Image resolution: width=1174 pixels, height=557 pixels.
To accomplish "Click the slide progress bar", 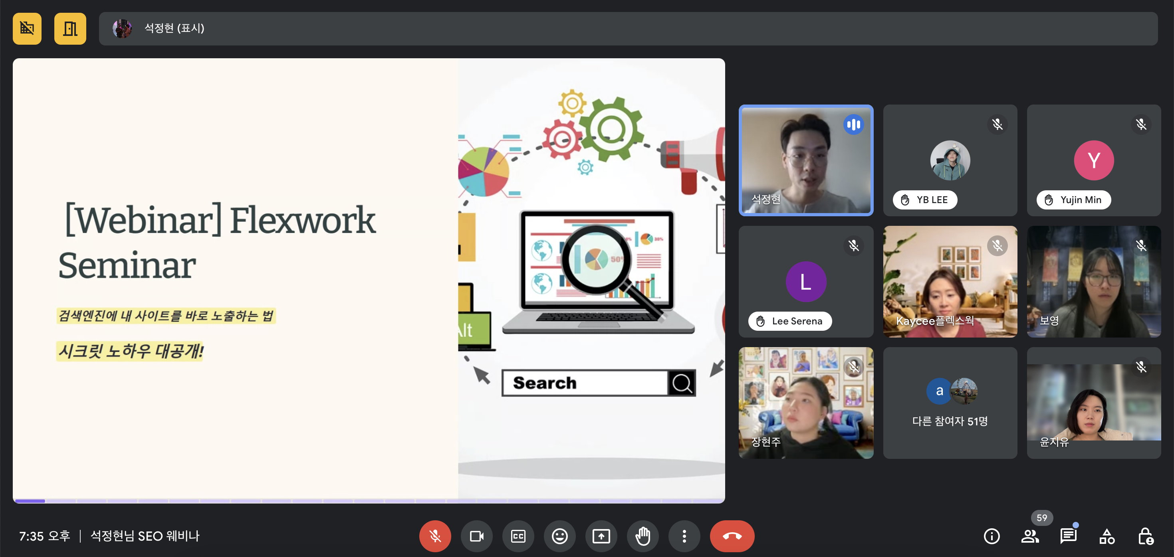I will [x=368, y=500].
